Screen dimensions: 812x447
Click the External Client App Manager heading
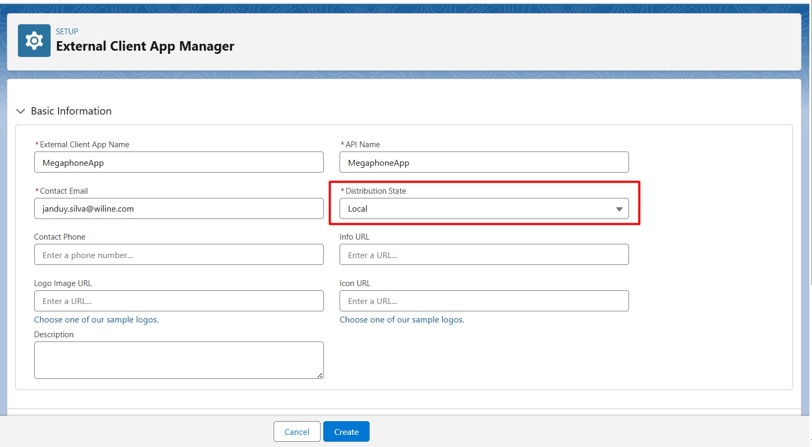145,46
